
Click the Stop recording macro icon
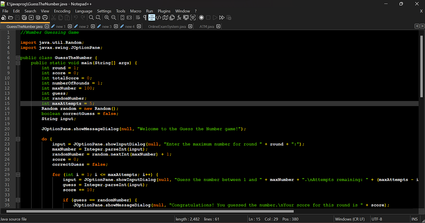[x=208, y=17]
